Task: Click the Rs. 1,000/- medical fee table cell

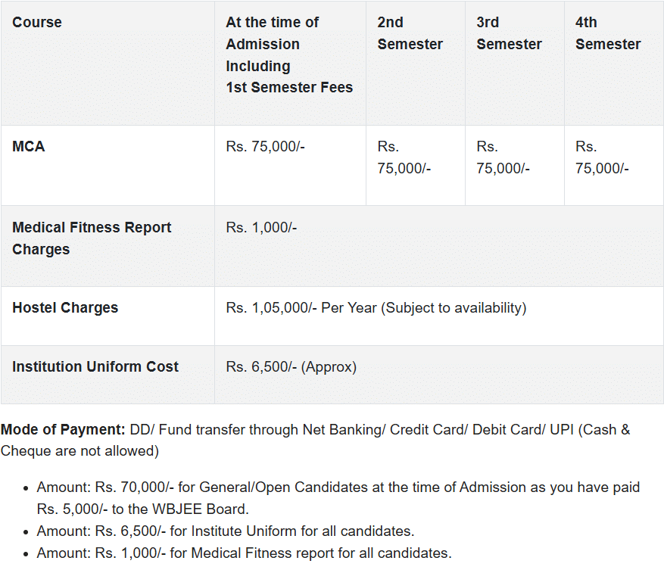Action: (x=261, y=228)
